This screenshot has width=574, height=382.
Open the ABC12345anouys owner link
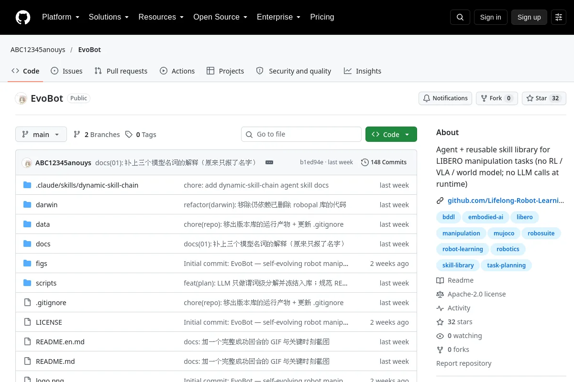(x=38, y=50)
